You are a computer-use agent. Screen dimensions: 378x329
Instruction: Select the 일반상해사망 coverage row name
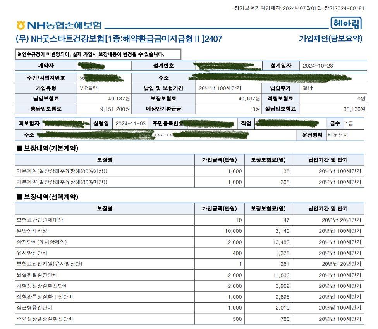pyautogui.click(x=32, y=231)
